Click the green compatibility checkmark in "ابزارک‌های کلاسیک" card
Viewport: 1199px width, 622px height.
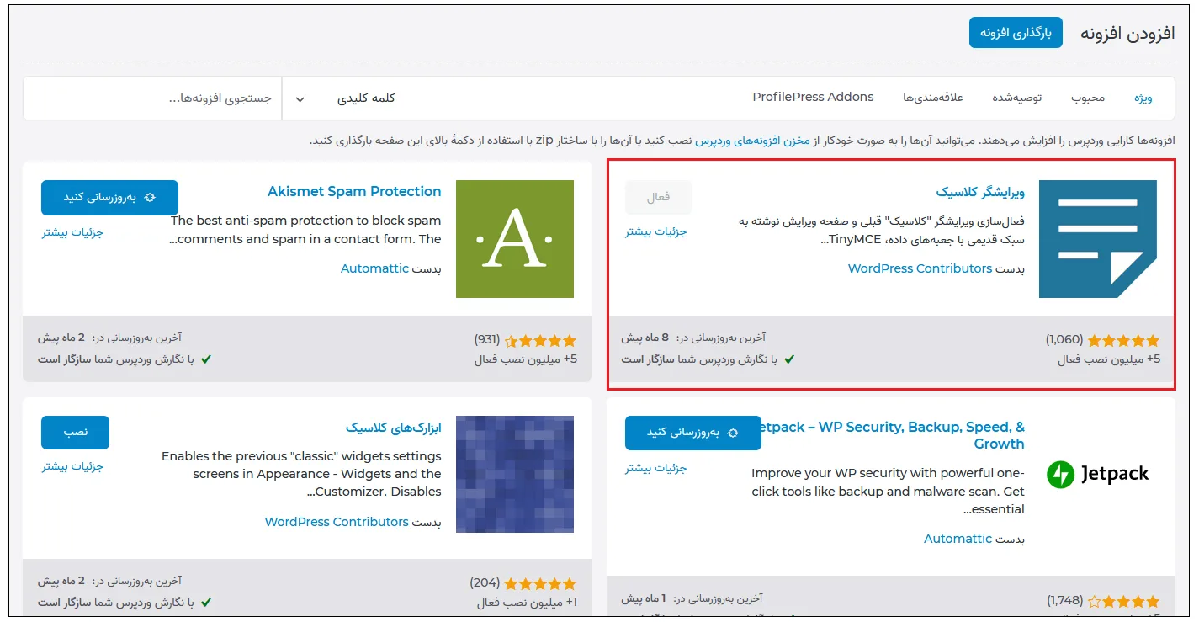coord(206,603)
